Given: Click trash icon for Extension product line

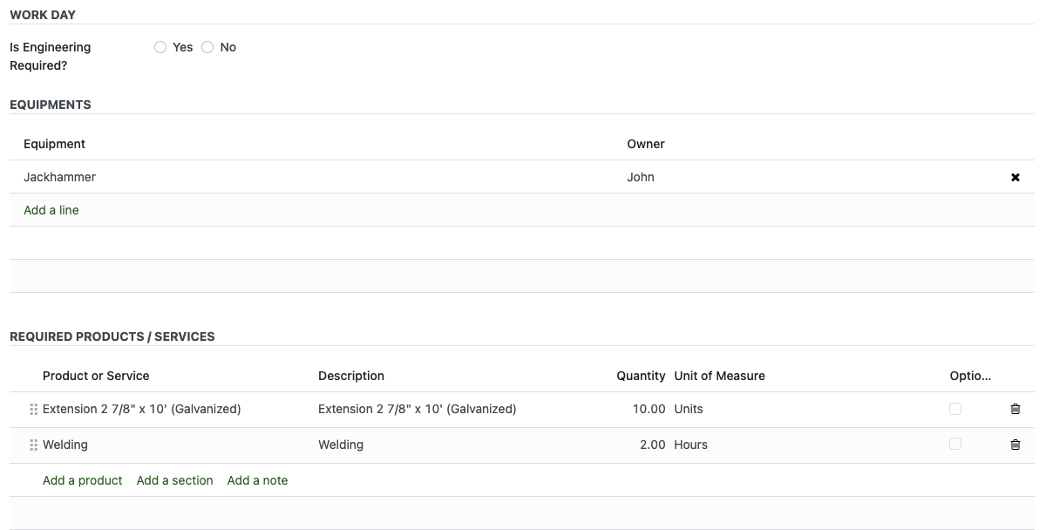Looking at the screenshot, I should [1015, 409].
